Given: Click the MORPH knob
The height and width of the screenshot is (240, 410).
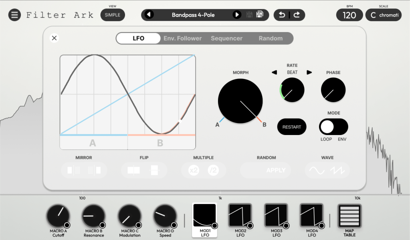Looking at the screenshot, I should click(240, 101).
